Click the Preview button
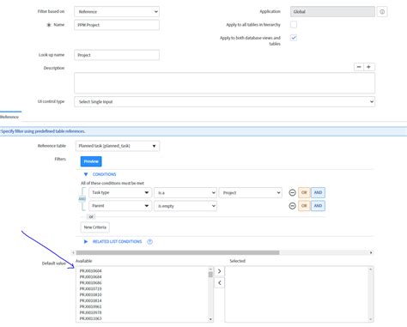Image resolution: width=407 pixels, height=327 pixels. point(91,161)
